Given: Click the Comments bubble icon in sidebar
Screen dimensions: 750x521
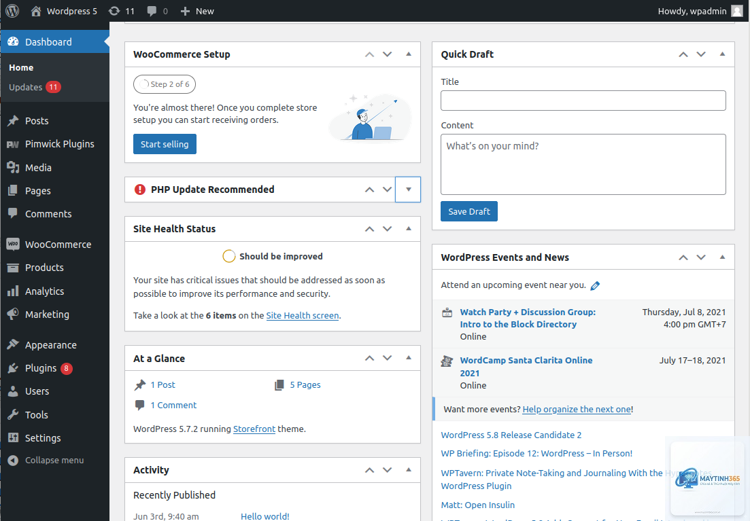Looking at the screenshot, I should coord(13,213).
